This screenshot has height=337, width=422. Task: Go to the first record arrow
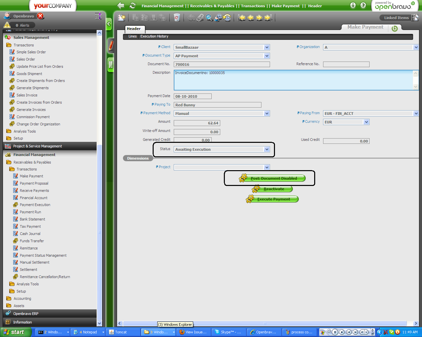pyautogui.click(x=242, y=18)
